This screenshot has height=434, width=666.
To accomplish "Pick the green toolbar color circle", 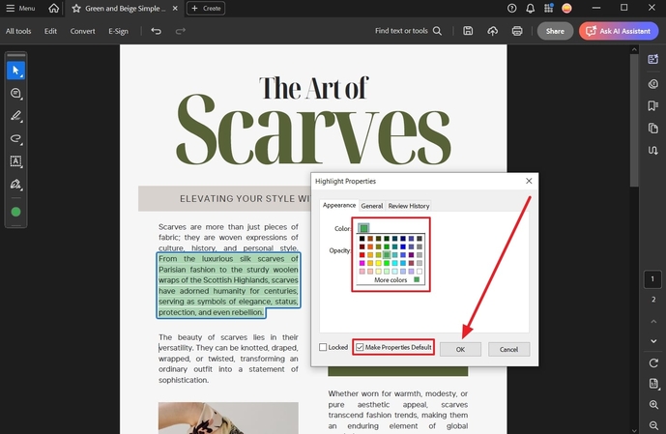I will pos(15,212).
